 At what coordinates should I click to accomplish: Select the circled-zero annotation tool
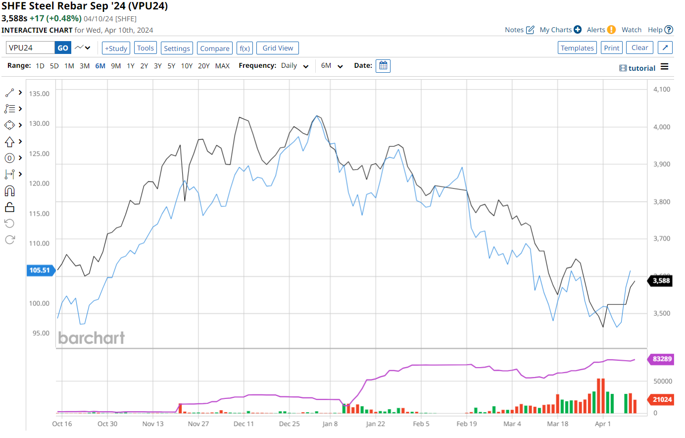9,158
